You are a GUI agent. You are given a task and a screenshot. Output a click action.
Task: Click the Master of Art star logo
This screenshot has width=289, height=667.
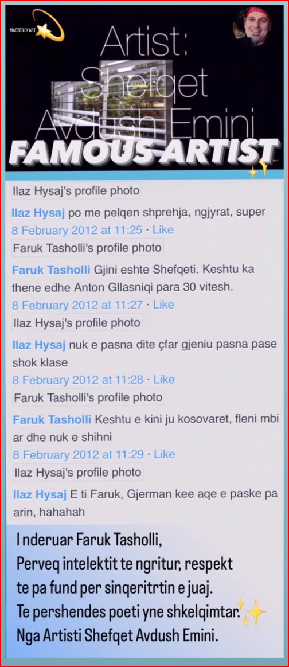pos(37,27)
